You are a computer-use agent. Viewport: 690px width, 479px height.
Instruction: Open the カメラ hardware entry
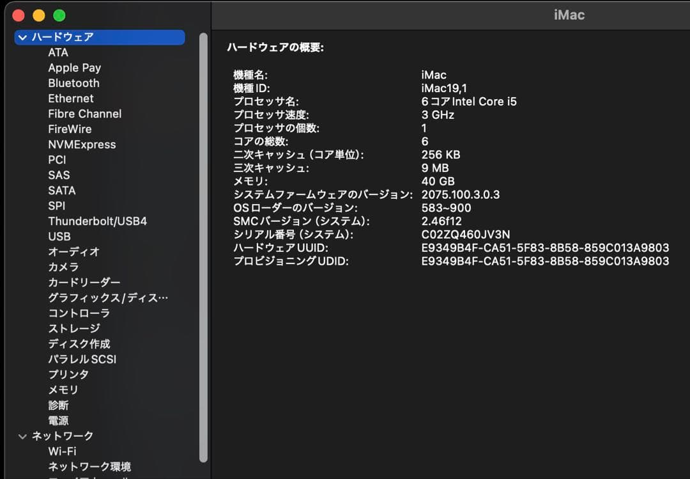pos(63,267)
